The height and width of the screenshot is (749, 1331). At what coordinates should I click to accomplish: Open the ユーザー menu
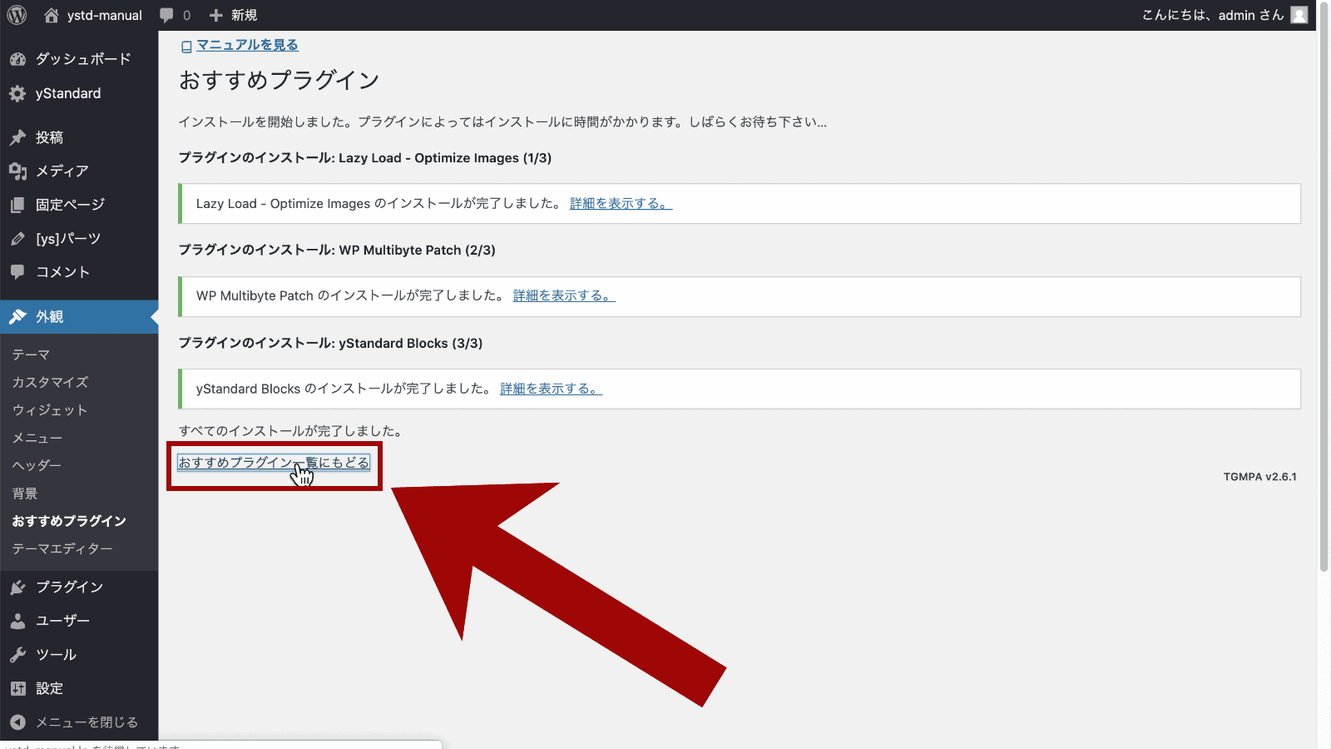click(x=79, y=621)
